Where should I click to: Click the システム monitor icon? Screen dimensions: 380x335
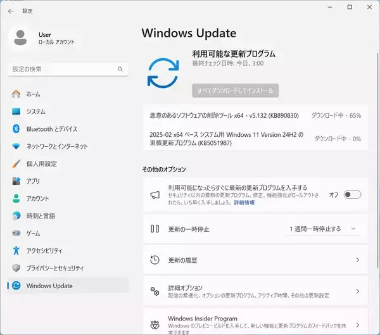point(16,111)
